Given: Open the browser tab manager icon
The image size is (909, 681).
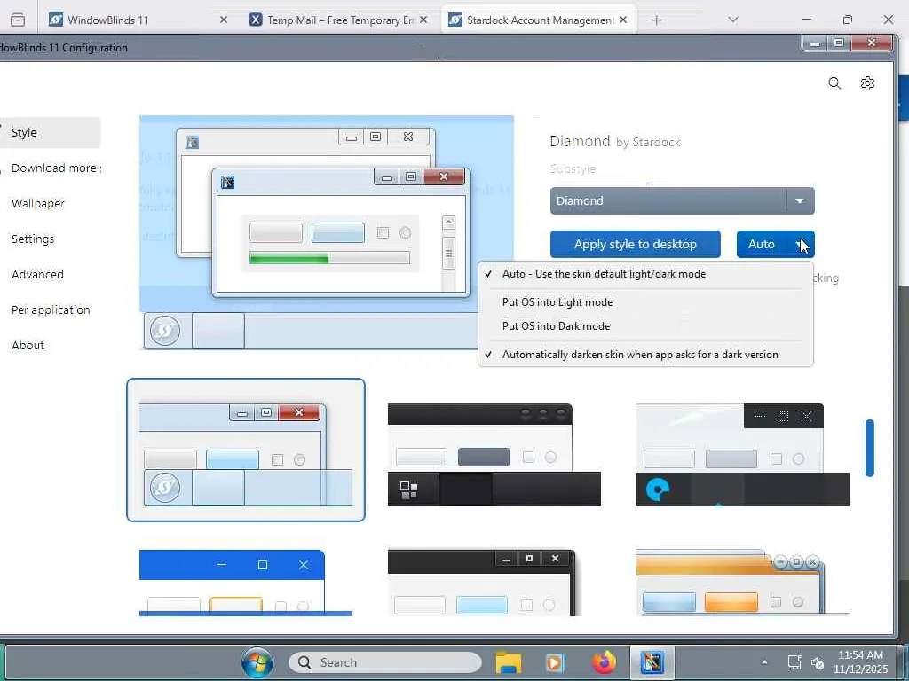Looking at the screenshot, I should coord(18,20).
